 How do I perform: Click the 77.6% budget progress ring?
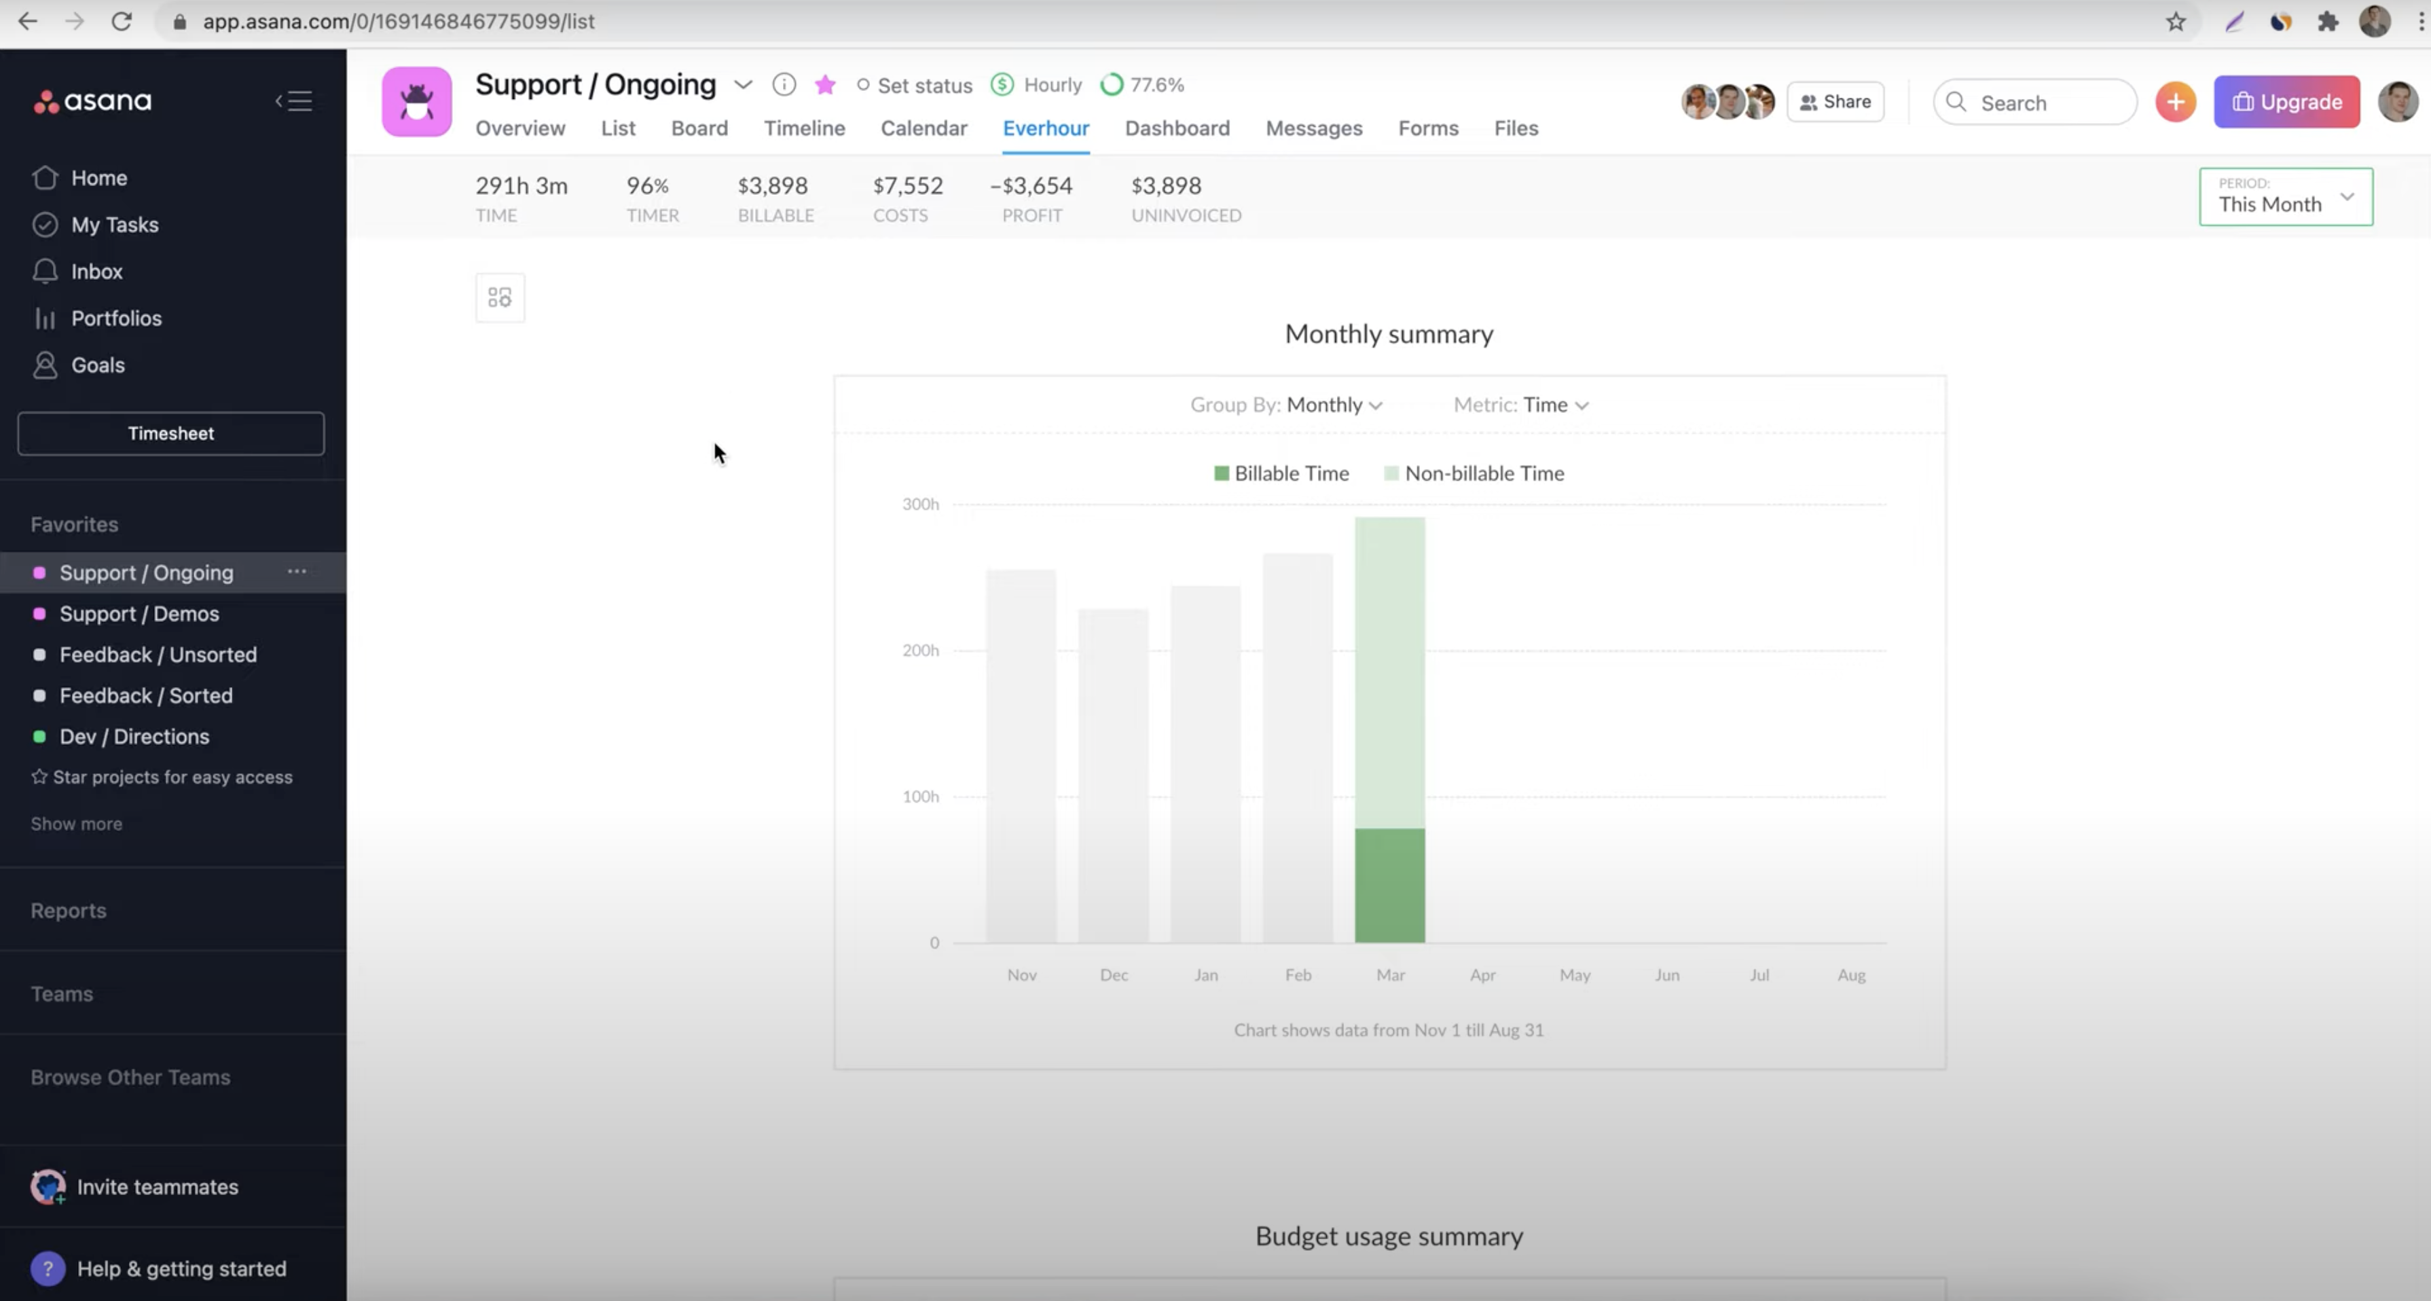point(1112,85)
